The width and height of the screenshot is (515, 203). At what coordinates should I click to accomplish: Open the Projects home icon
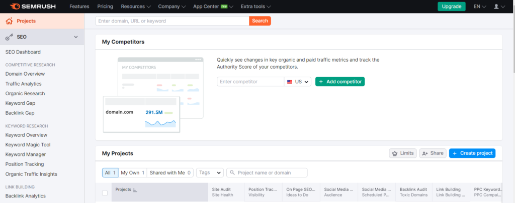[9, 21]
